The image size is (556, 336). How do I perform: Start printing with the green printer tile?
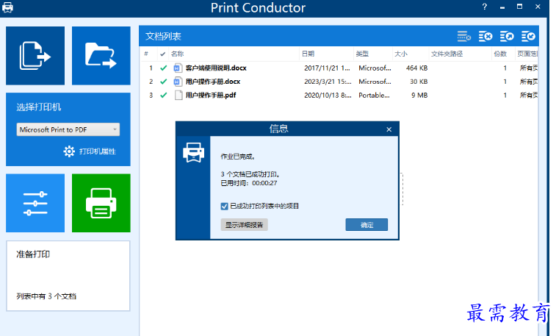(101, 204)
